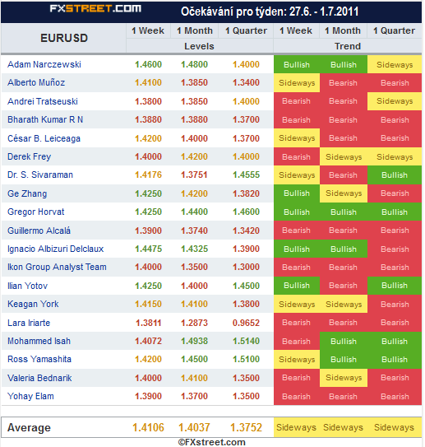Select Keagan York's 1.4150 week level
This screenshot has height=447, width=425.
[148, 305]
